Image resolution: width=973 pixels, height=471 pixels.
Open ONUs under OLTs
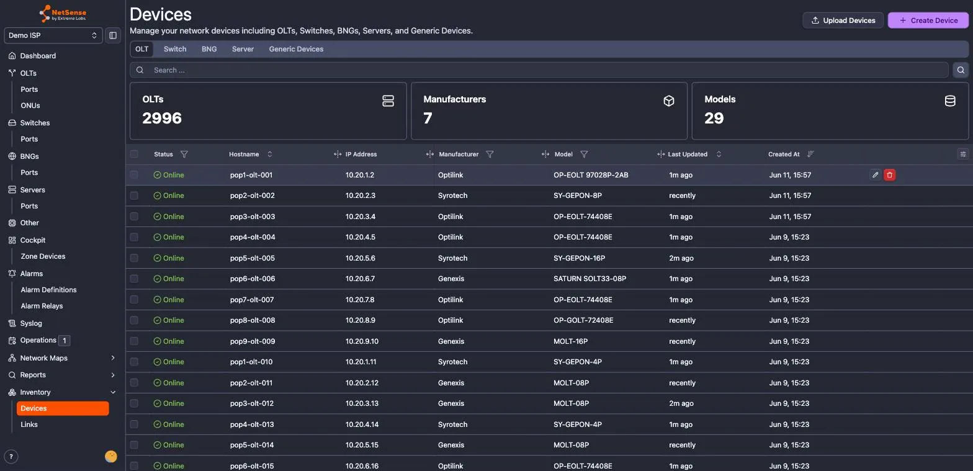click(30, 105)
